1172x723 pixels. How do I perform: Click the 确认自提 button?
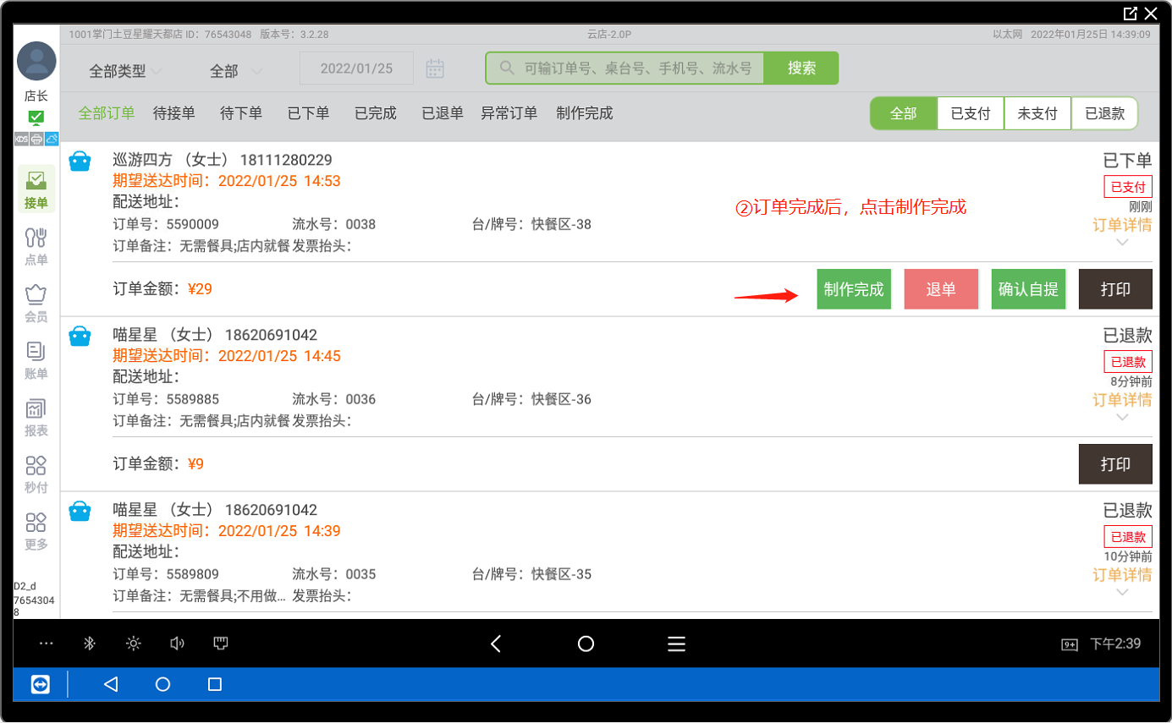[1028, 289]
